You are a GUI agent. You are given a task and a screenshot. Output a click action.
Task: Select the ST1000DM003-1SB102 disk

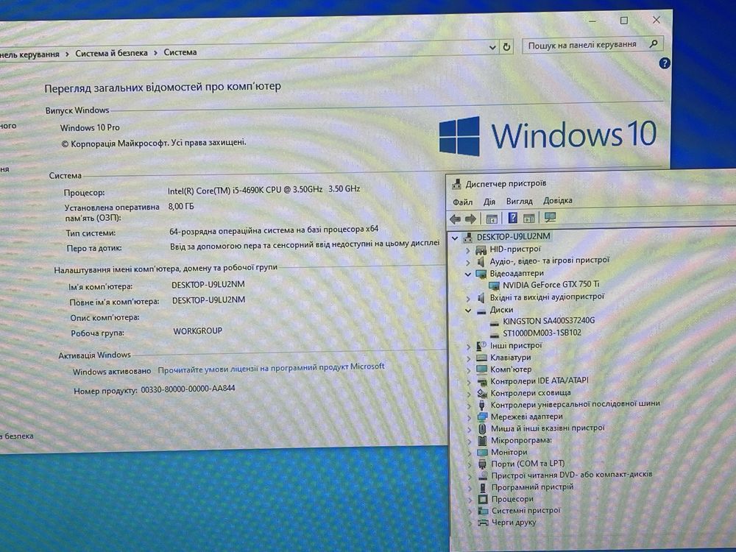542,333
